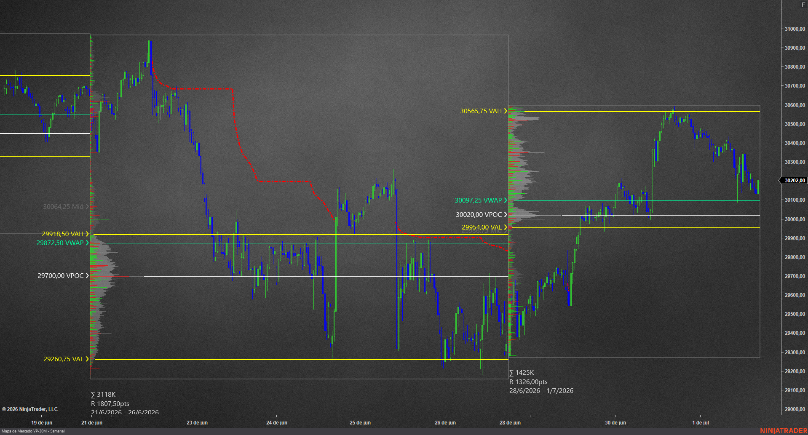Select the Mapa de Mercado VP-30M - Semanal tab
Viewport: 808px width, 435px height.
33,431
